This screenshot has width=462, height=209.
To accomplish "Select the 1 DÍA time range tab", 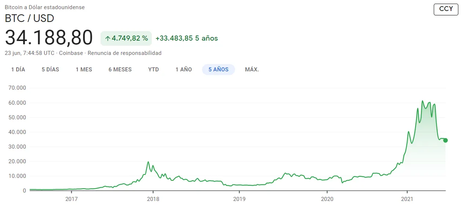I will click(x=18, y=70).
